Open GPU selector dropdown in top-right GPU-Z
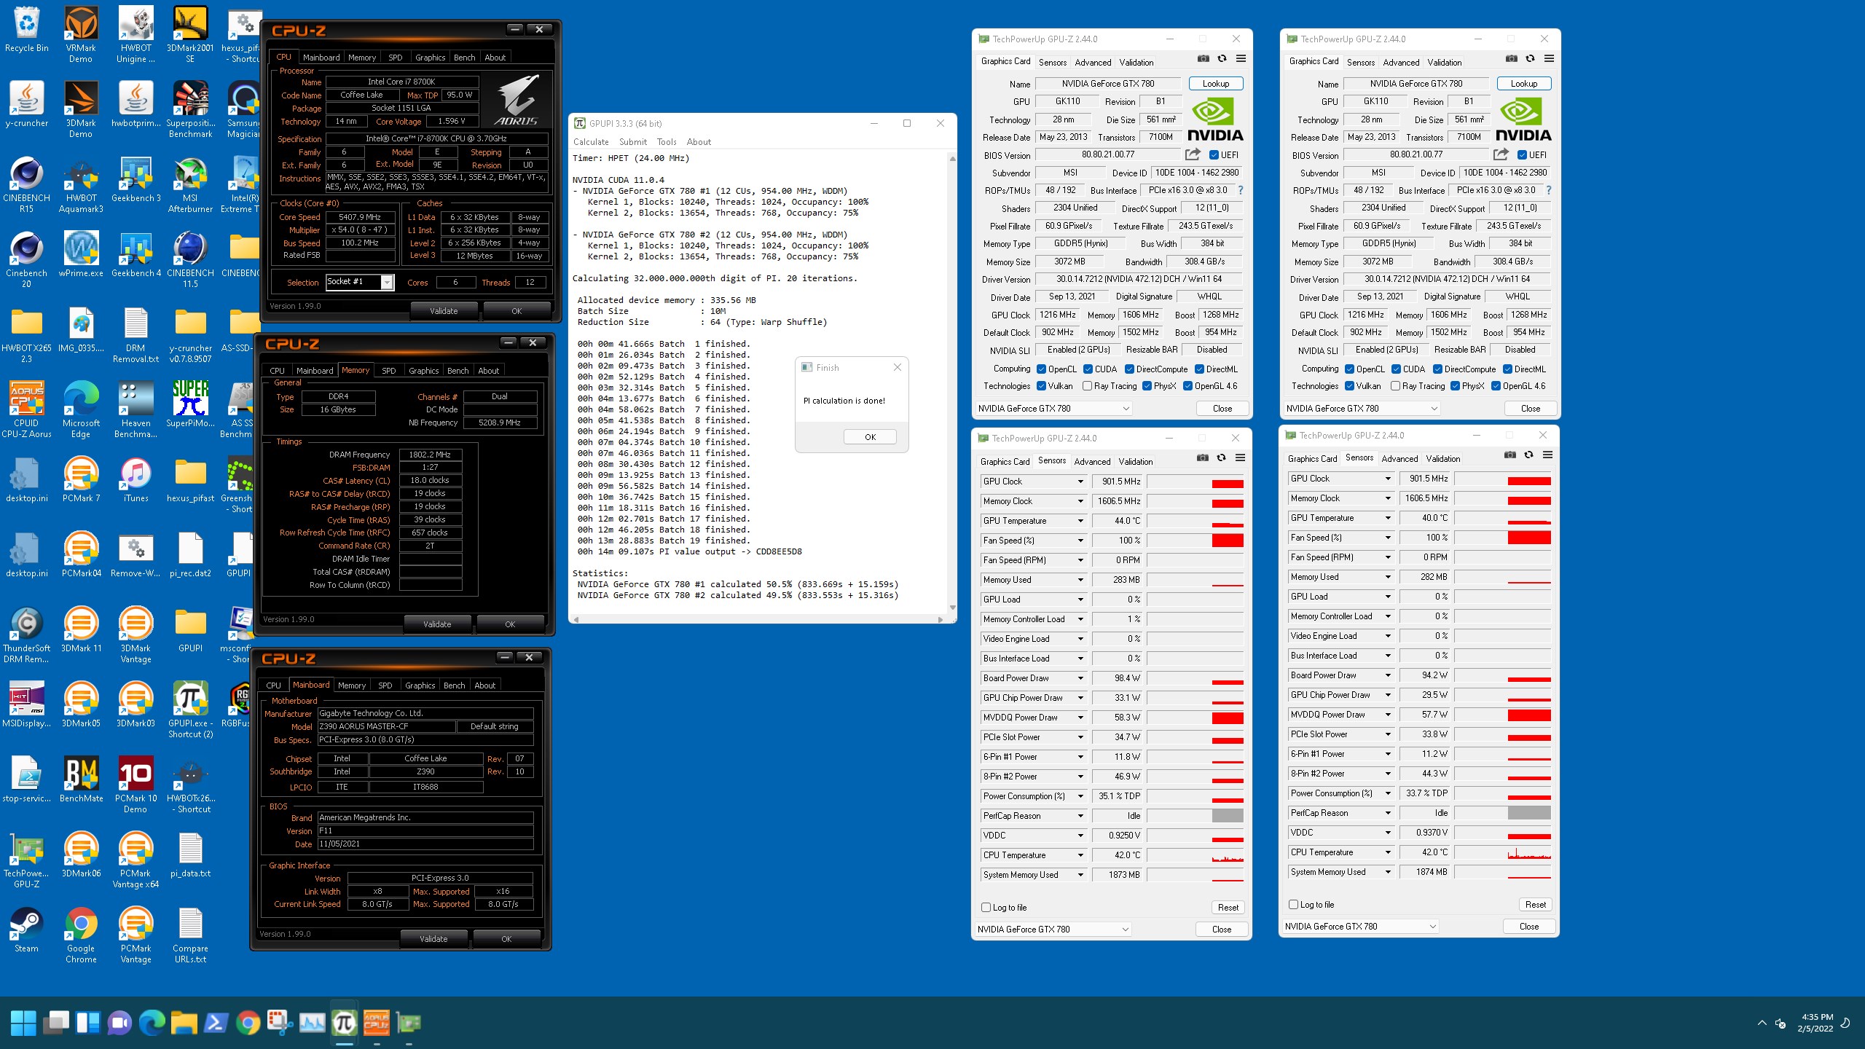The height and width of the screenshot is (1049, 1865). (1362, 409)
